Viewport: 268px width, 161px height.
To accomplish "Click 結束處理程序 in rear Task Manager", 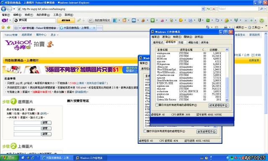I will (206, 132).
